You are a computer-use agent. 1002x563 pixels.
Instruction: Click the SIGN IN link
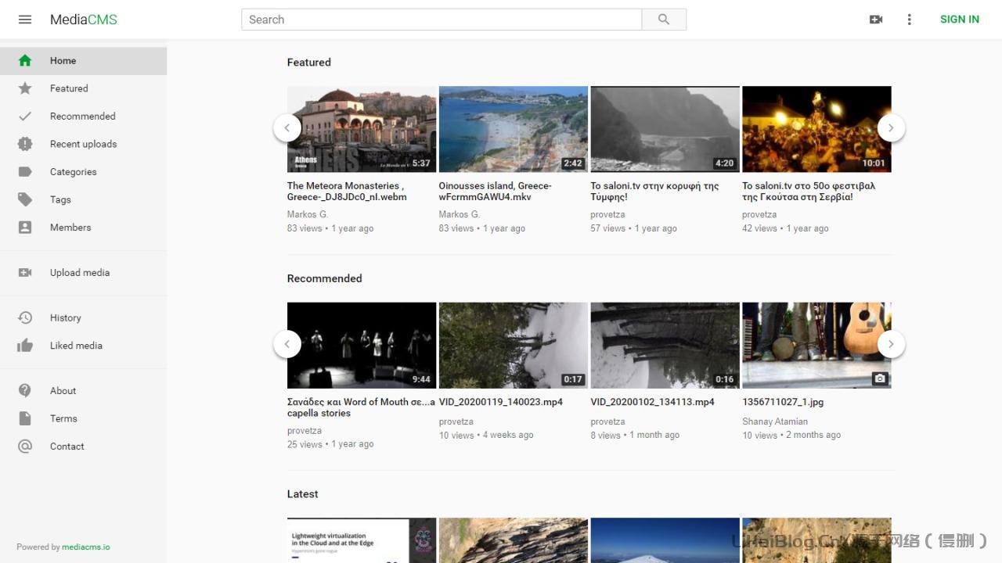(959, 20)
